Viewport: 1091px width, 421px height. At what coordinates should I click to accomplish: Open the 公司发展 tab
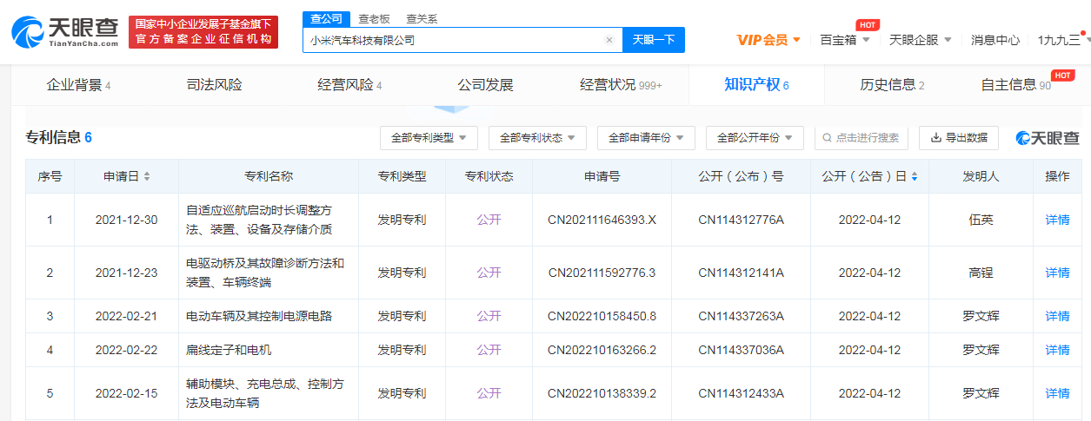coord(486,85)
